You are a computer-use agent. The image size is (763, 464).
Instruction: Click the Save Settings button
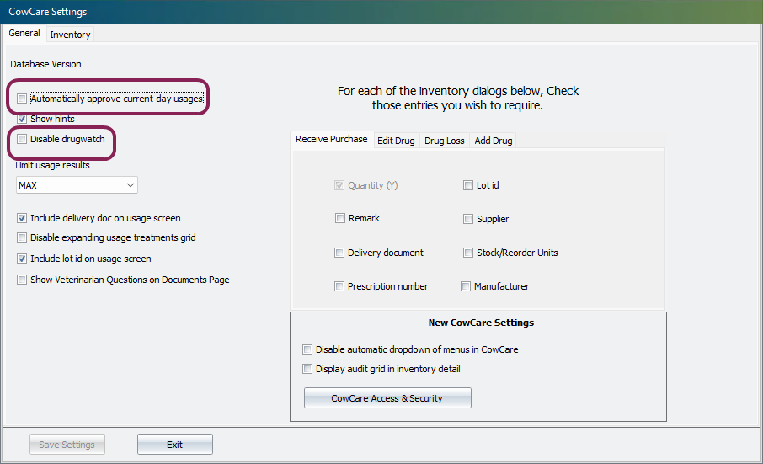point(67,444)
